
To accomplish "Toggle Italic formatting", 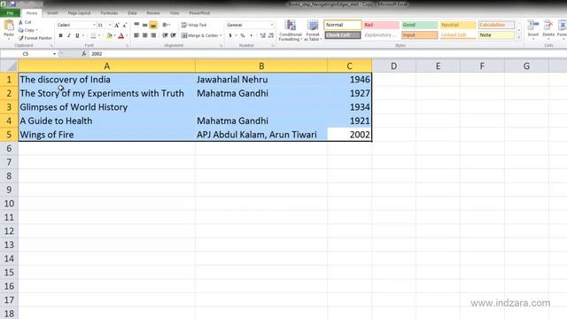I will click(69, 35).
